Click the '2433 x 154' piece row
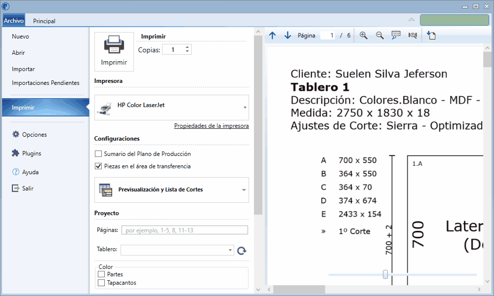494x296 pixels. coord(360,214)
